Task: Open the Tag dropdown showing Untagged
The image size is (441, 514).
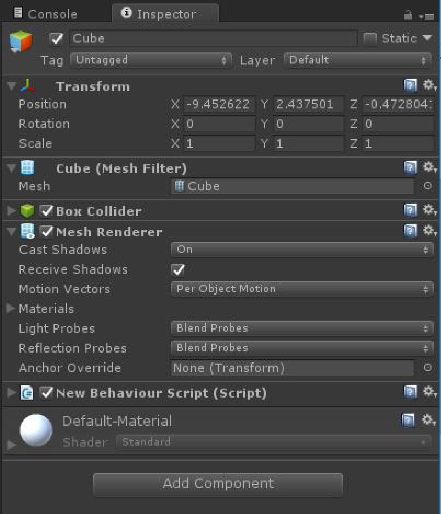Action: 150,60
